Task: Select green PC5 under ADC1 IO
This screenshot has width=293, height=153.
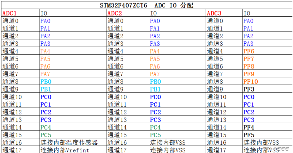Action: point(46,135)
